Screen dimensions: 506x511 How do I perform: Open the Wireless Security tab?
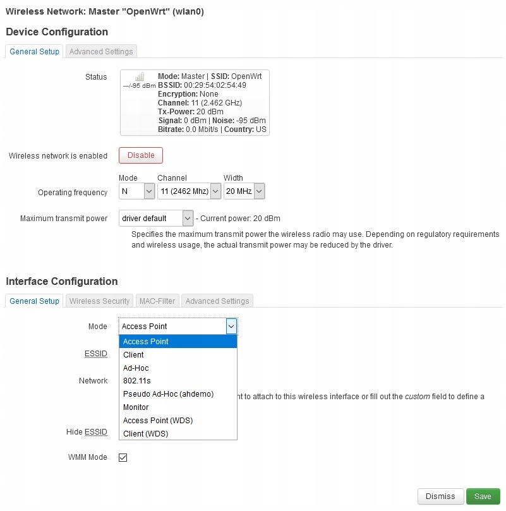point(99,301)
